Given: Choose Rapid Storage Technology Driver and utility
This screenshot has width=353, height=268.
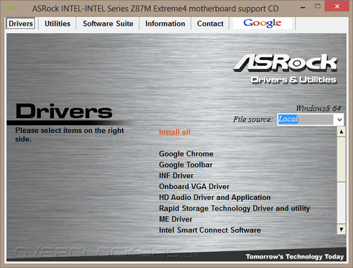Looking at the screenshot, I should [234, 208].
